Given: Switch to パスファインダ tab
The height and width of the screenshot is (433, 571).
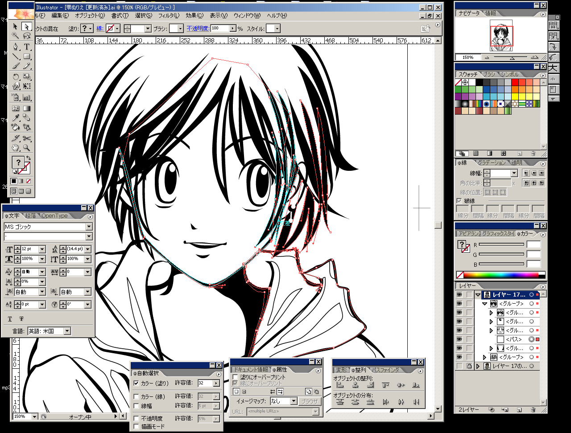Looking at the screenshot, I should [385, 370].
